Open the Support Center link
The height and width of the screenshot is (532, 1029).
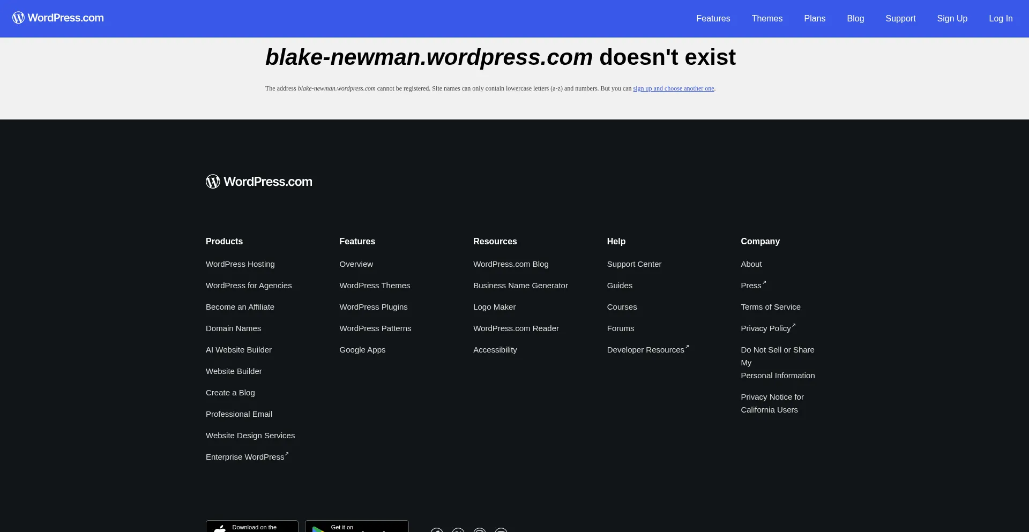click(634, 264)
